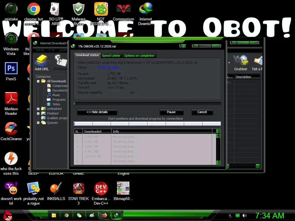
Task: Open File Explorer taskbar icon
Action: pyautogui.click(x=54, y=215)
